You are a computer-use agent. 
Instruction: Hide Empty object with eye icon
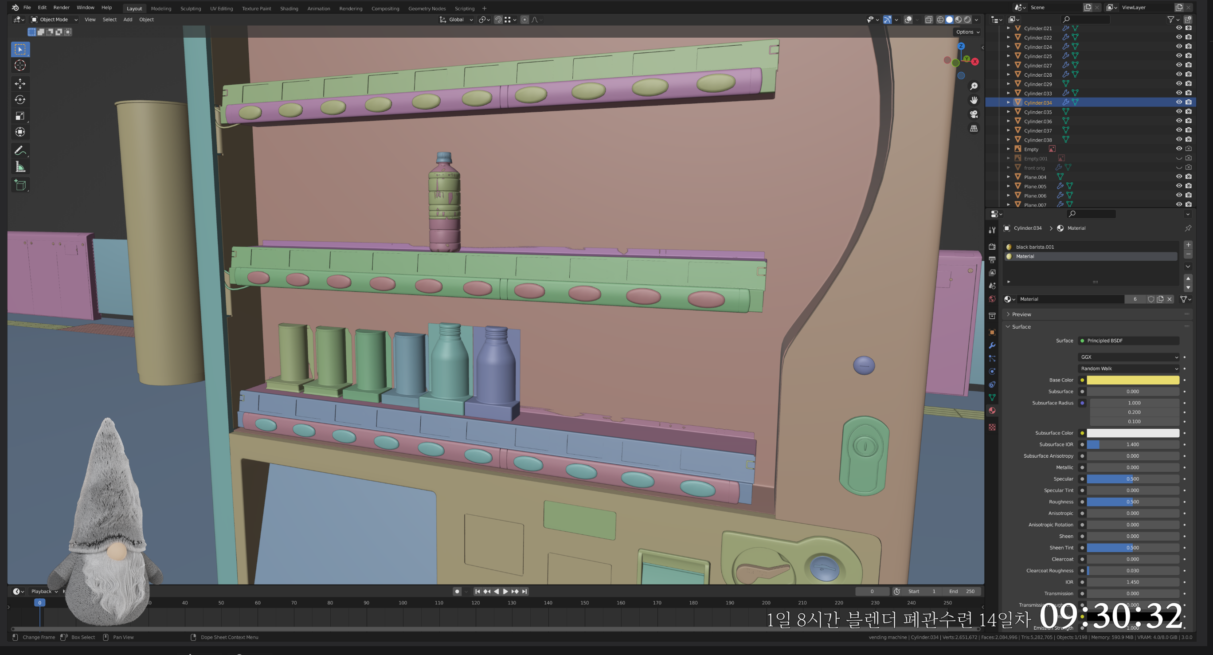pos(1178,149)
